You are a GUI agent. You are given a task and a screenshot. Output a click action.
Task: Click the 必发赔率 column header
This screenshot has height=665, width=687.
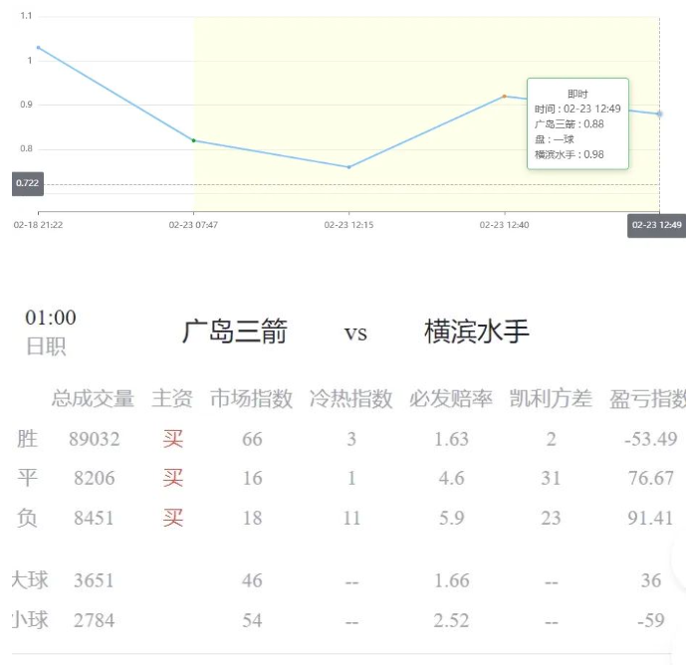pyautogui.click(x=451, y=399)
